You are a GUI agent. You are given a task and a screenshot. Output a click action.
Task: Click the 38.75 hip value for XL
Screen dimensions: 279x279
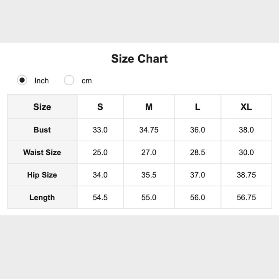pos(246,175)
